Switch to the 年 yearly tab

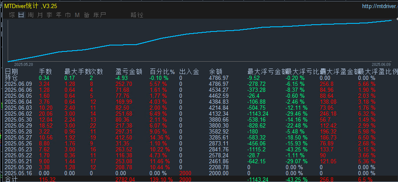click(59, 15)
